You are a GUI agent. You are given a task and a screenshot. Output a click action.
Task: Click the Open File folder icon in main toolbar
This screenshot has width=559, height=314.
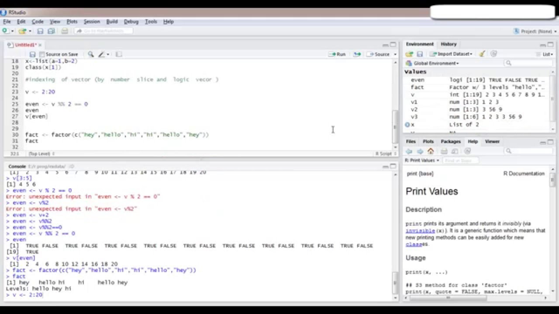22,31
